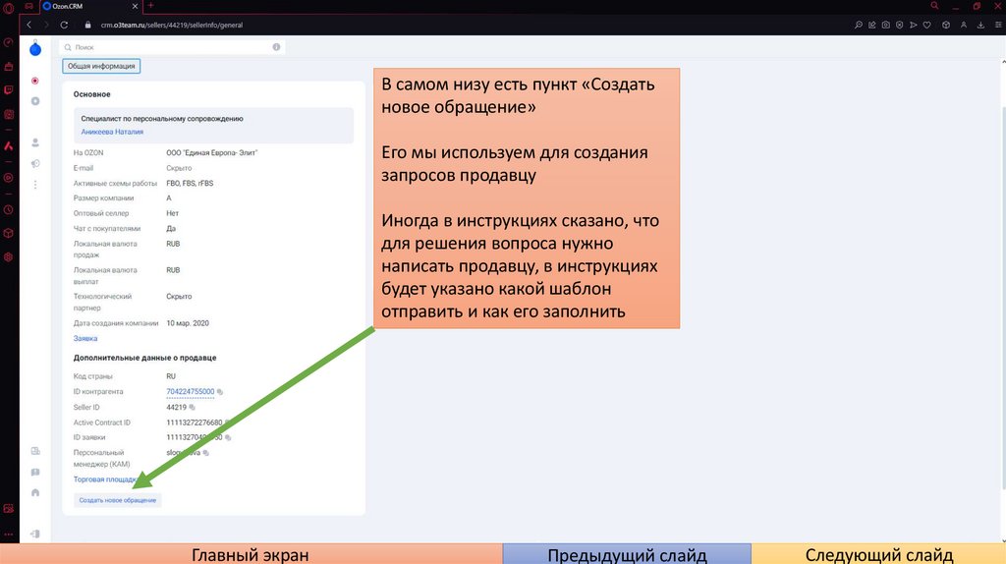
Task: Open Аникеева Наталия specialist link
Action: pyautogui.click(x=112, y=132)
